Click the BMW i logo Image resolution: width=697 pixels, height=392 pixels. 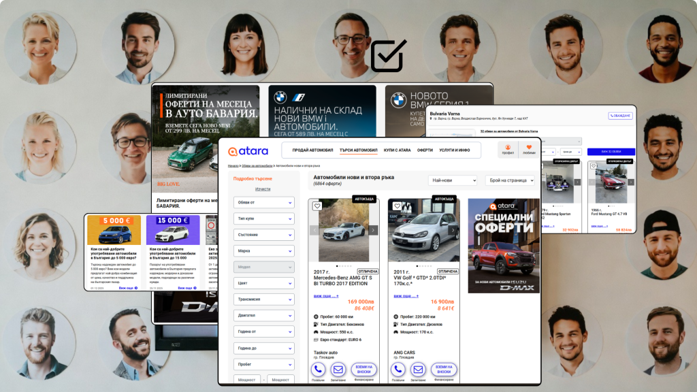[x=298, y=97]
